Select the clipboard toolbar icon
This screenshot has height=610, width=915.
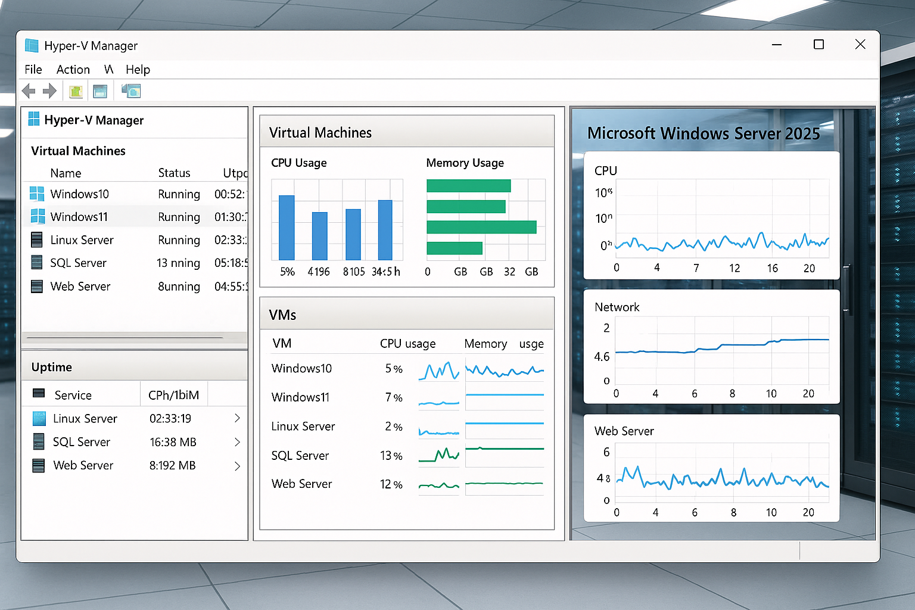click(x=76, y=91)
